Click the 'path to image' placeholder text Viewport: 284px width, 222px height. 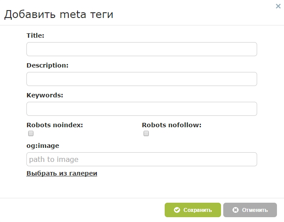click(x=54, y=159)
